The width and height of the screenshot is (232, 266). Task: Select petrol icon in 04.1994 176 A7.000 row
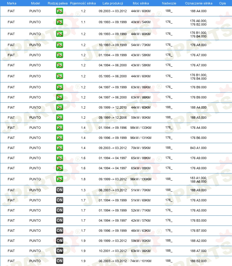[60, 65]
